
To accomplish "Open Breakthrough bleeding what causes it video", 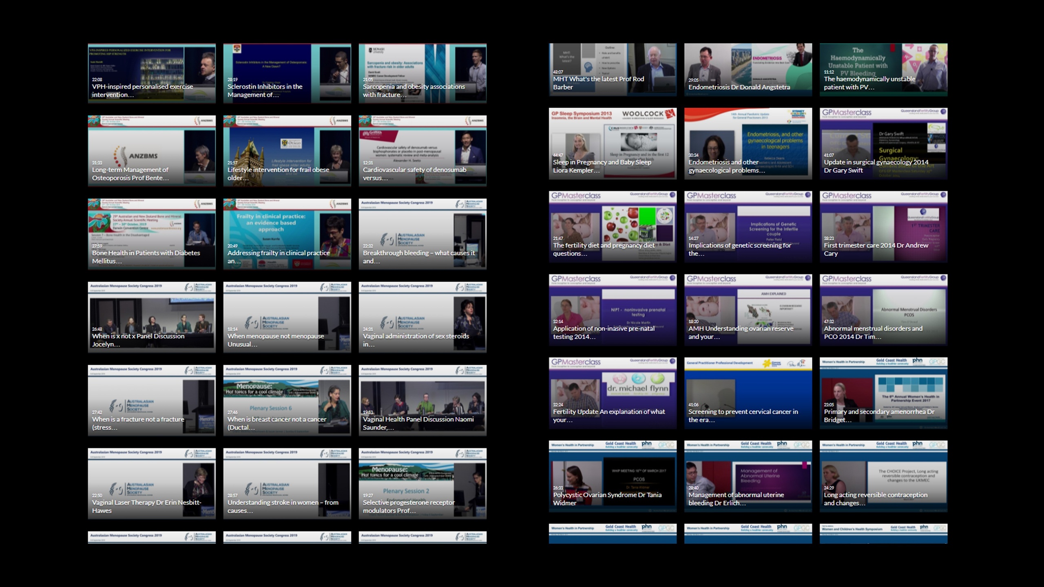I will 422,234.
